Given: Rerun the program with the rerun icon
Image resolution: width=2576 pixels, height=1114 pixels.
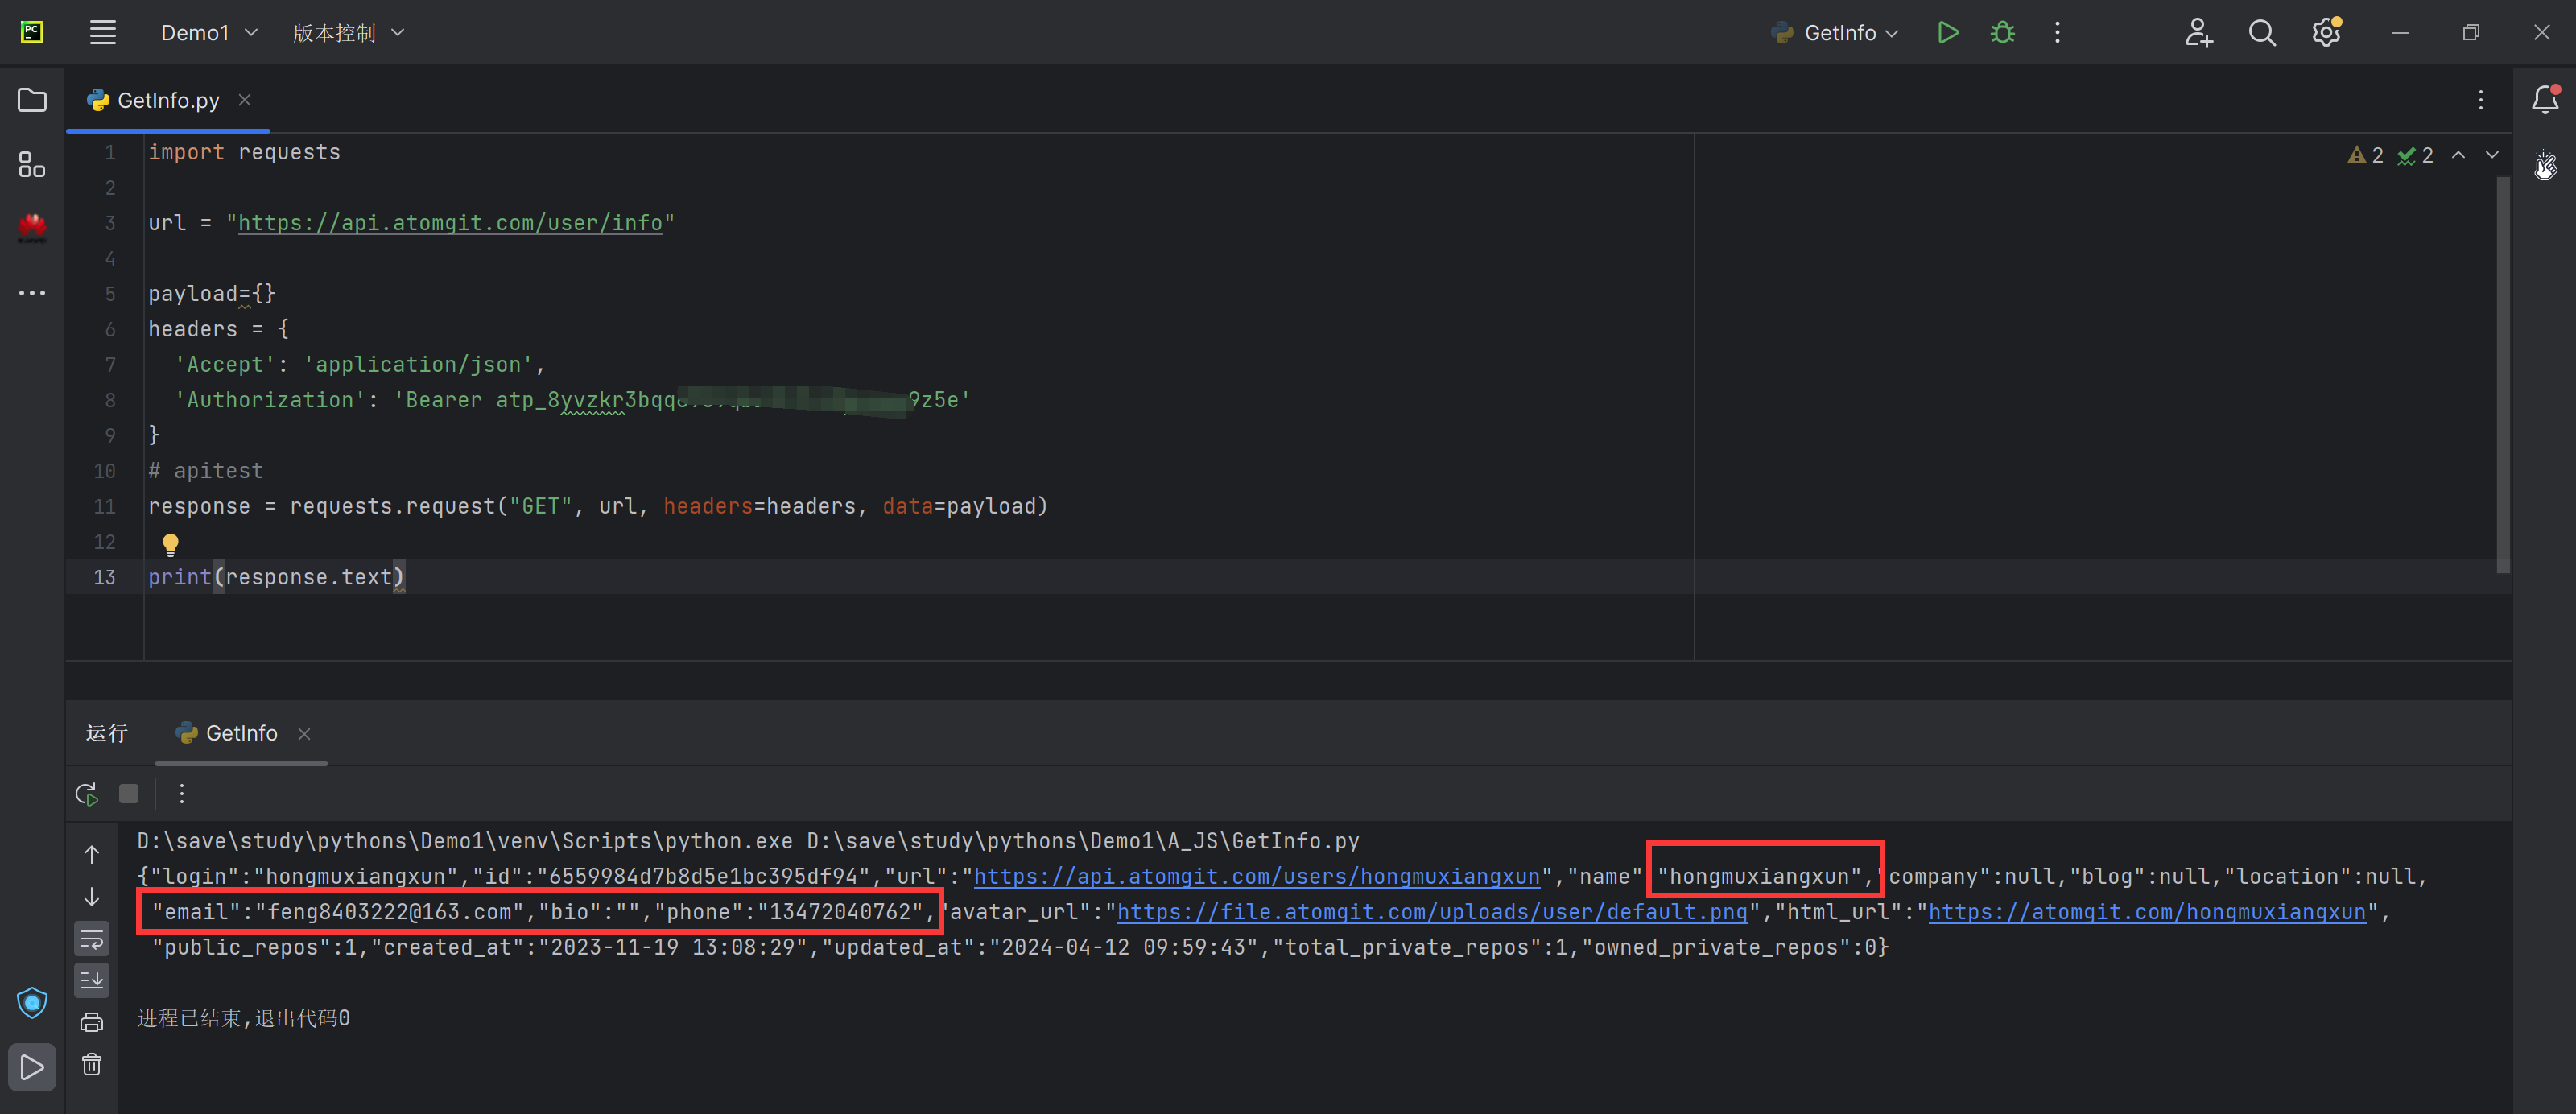Looking at the screenshot, I should pos(87,793).
